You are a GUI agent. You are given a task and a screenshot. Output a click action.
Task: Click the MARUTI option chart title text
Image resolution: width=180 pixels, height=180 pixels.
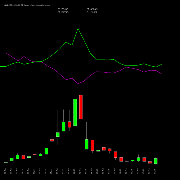tap(27, 5)
